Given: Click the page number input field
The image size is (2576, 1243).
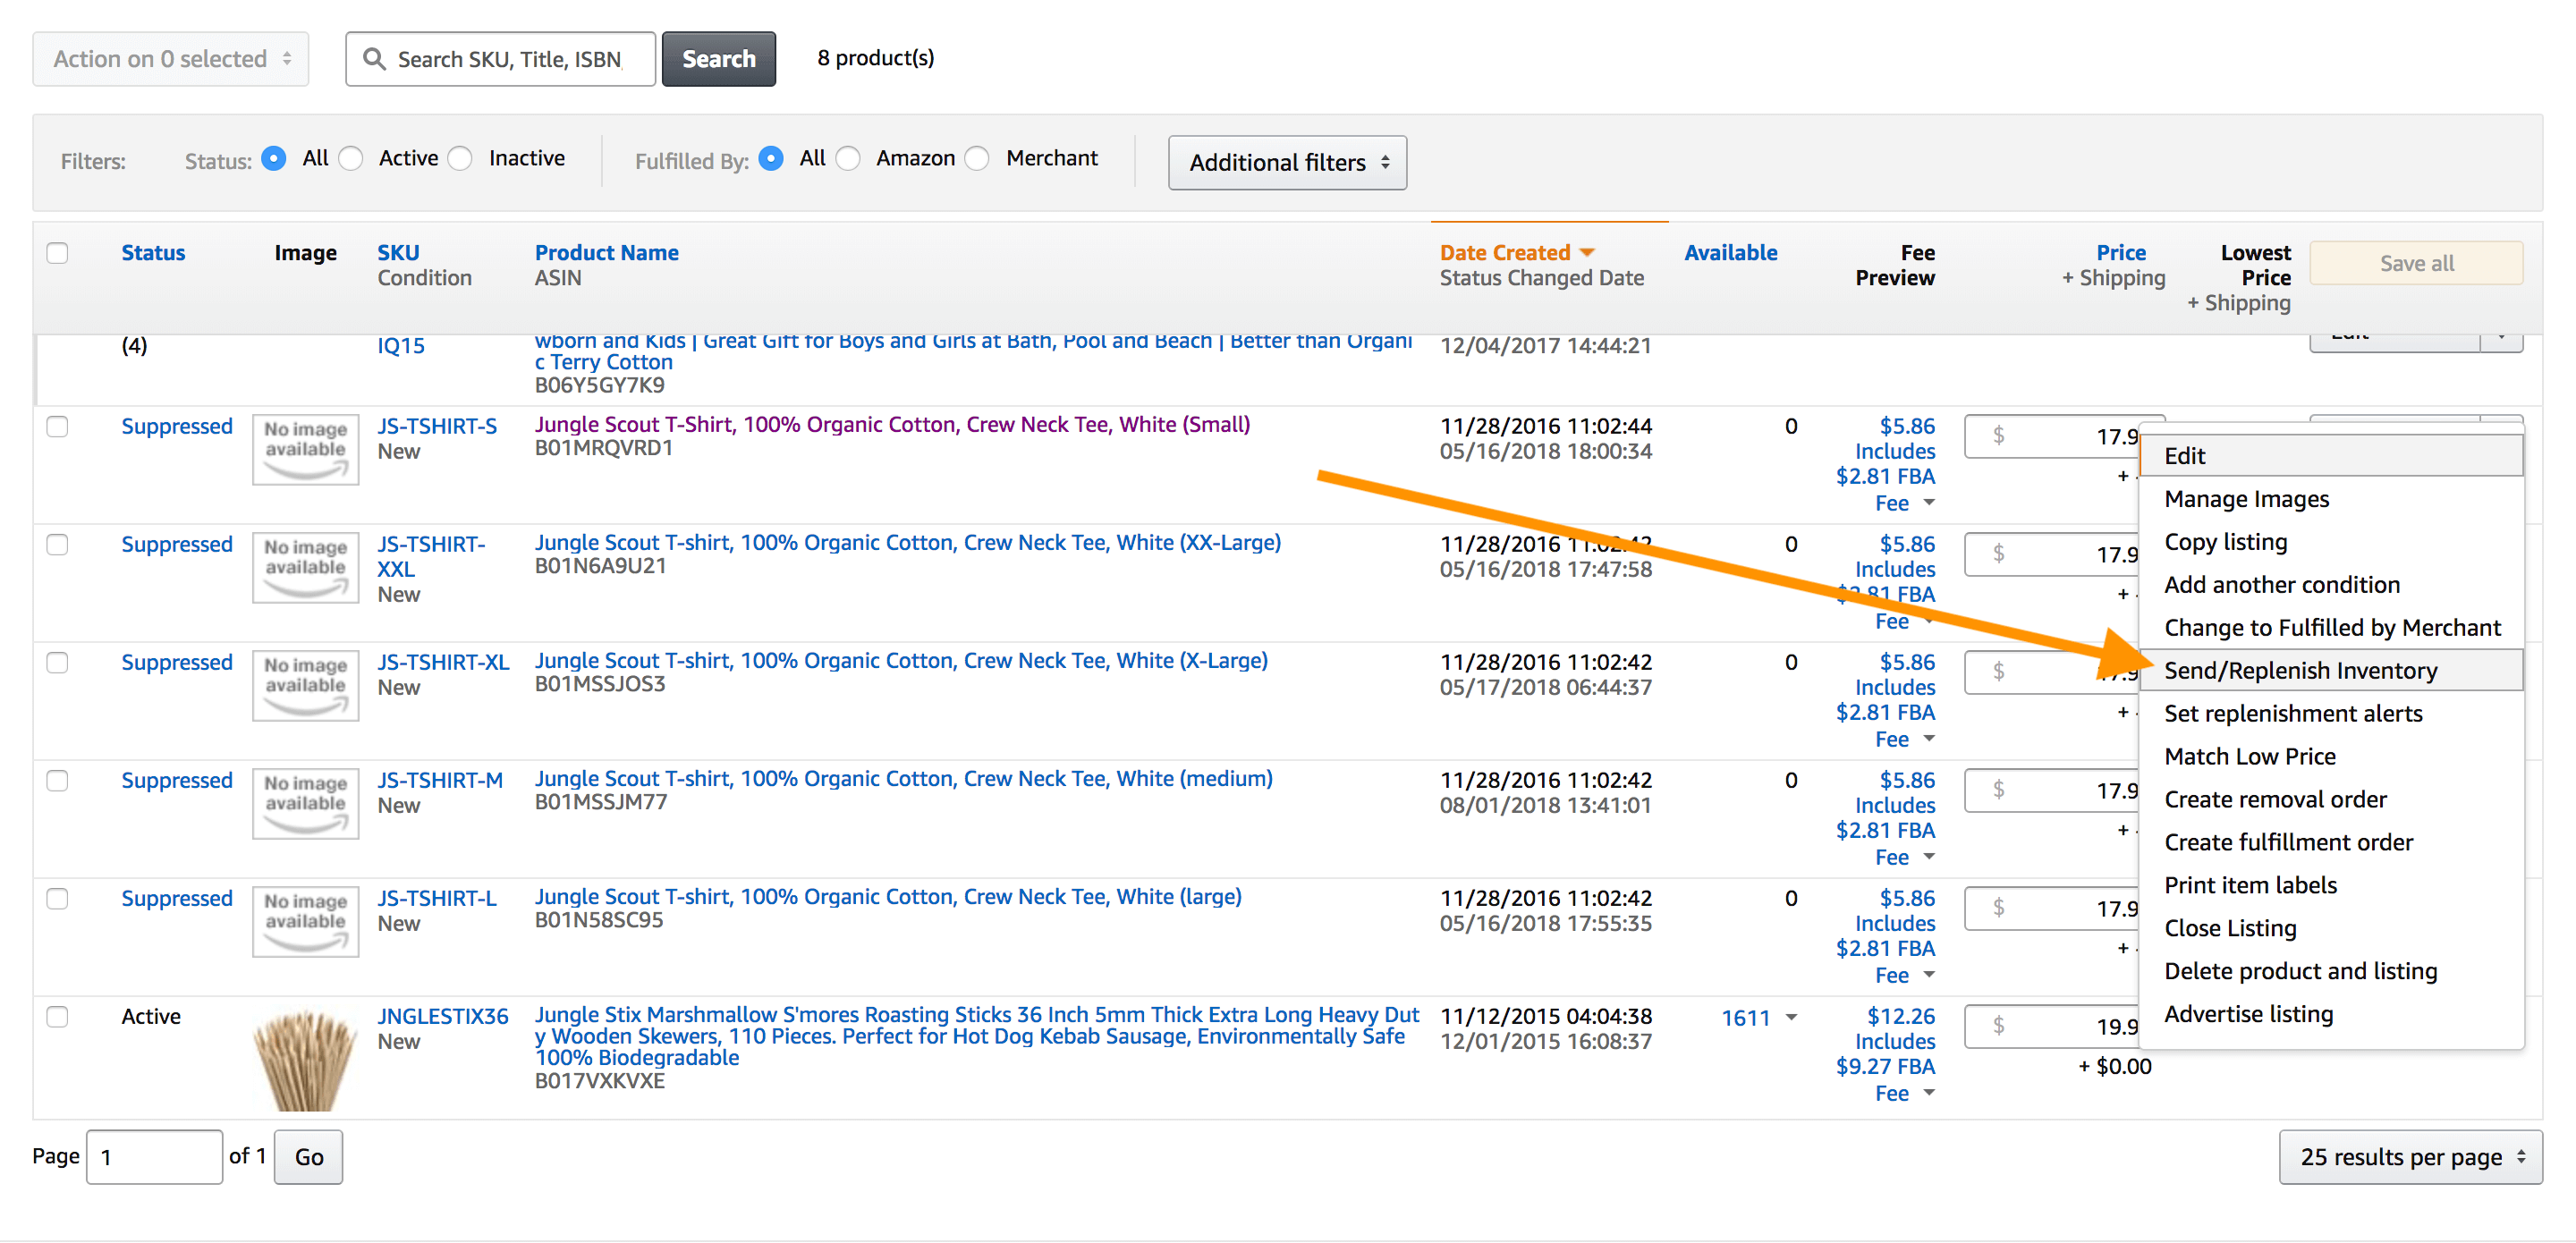Looking at the screenshot, I should click(154, 1157).
